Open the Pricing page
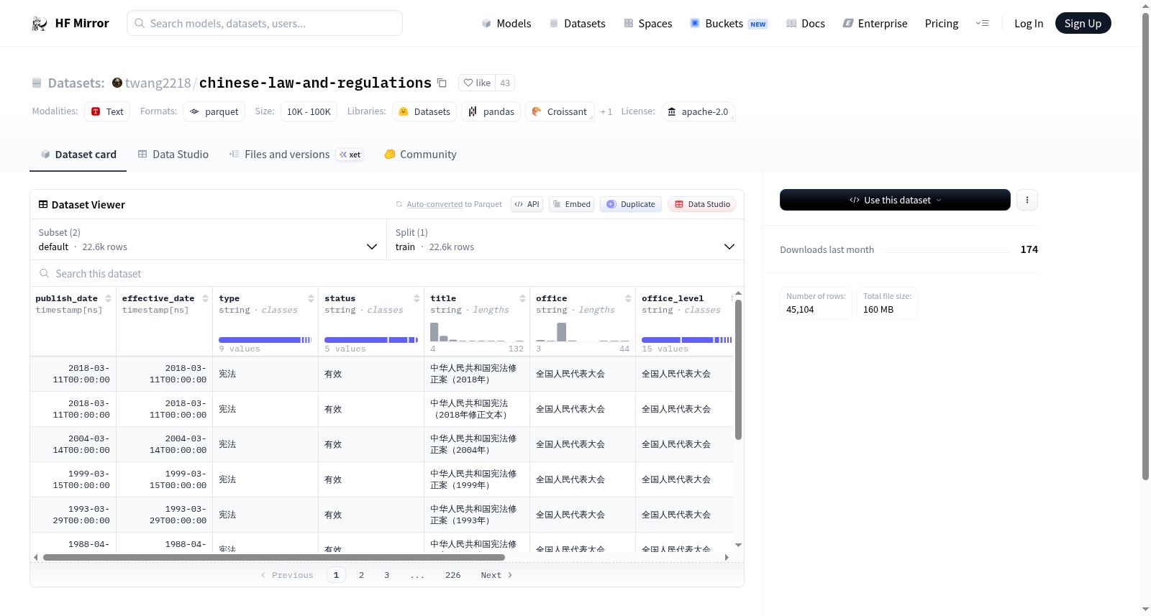The image size is (1151, 616). [942, 23]
